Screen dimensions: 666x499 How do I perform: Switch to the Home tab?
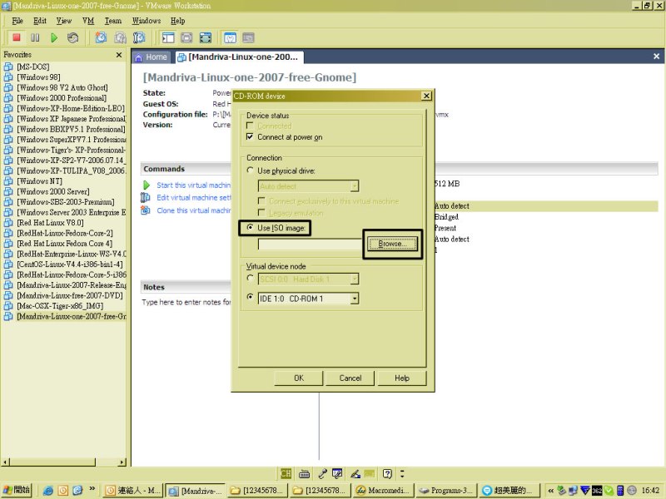tap(152, 57)
